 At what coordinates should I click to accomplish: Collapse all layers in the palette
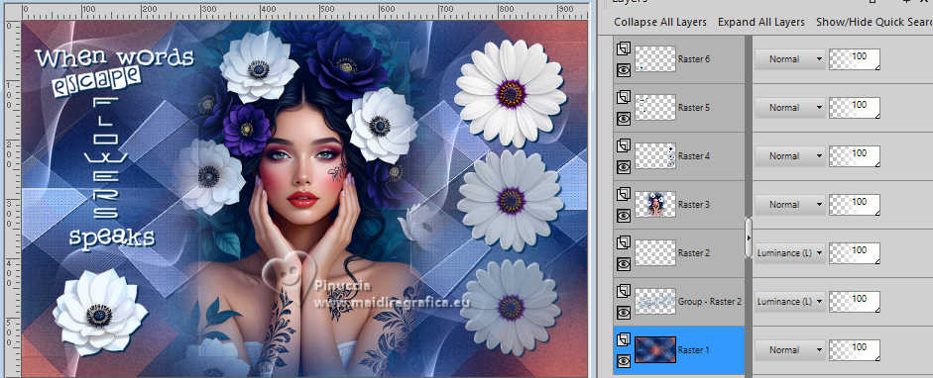pyautogui.click(x=660, y=22)
